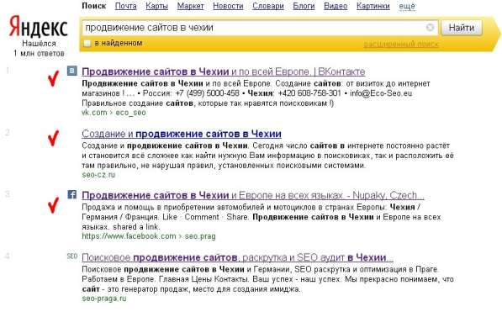Open the 'расширенный поиск' link

click(x=401, y=44)
